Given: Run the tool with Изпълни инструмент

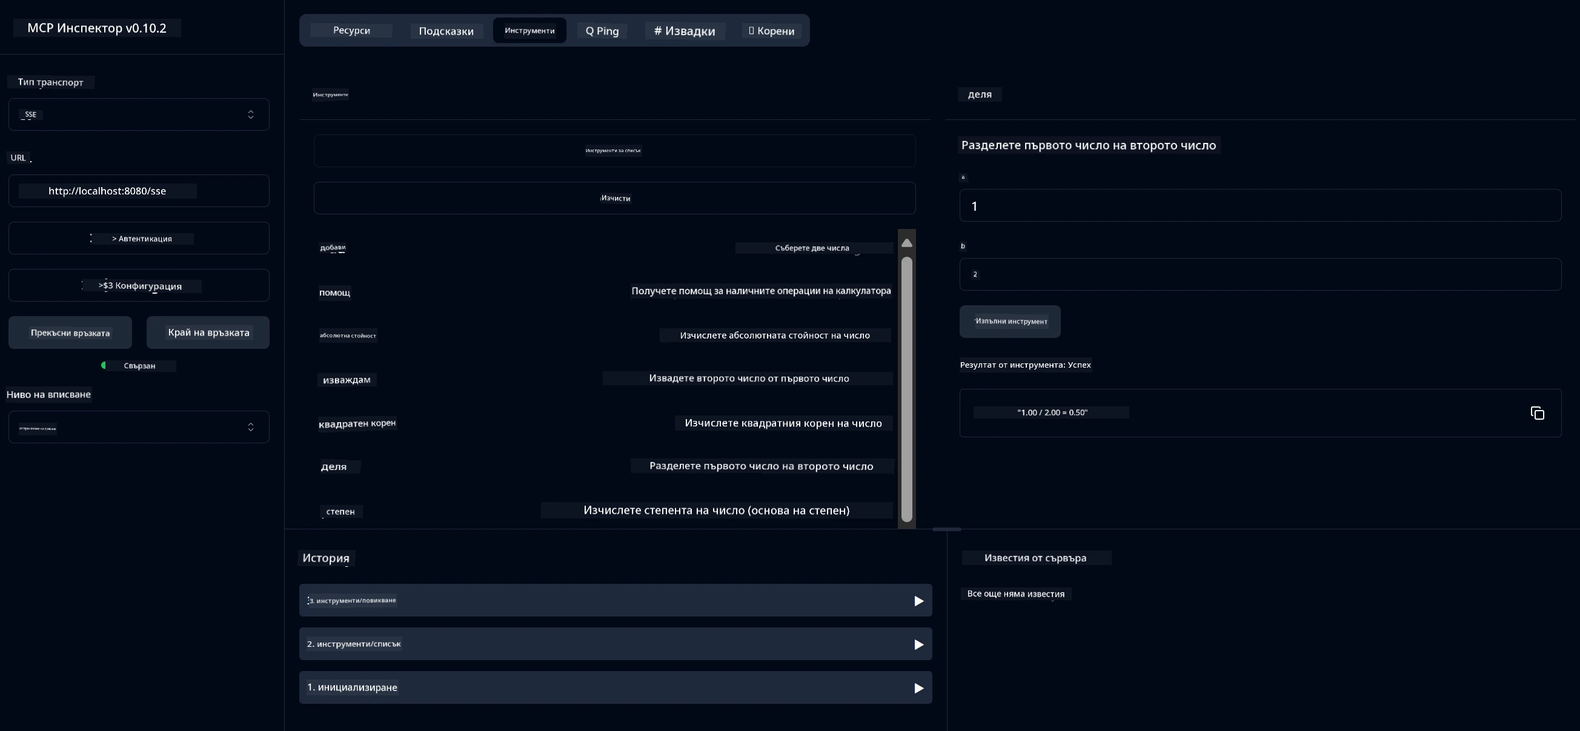Looking at the screenshot, I should 1009,322.
